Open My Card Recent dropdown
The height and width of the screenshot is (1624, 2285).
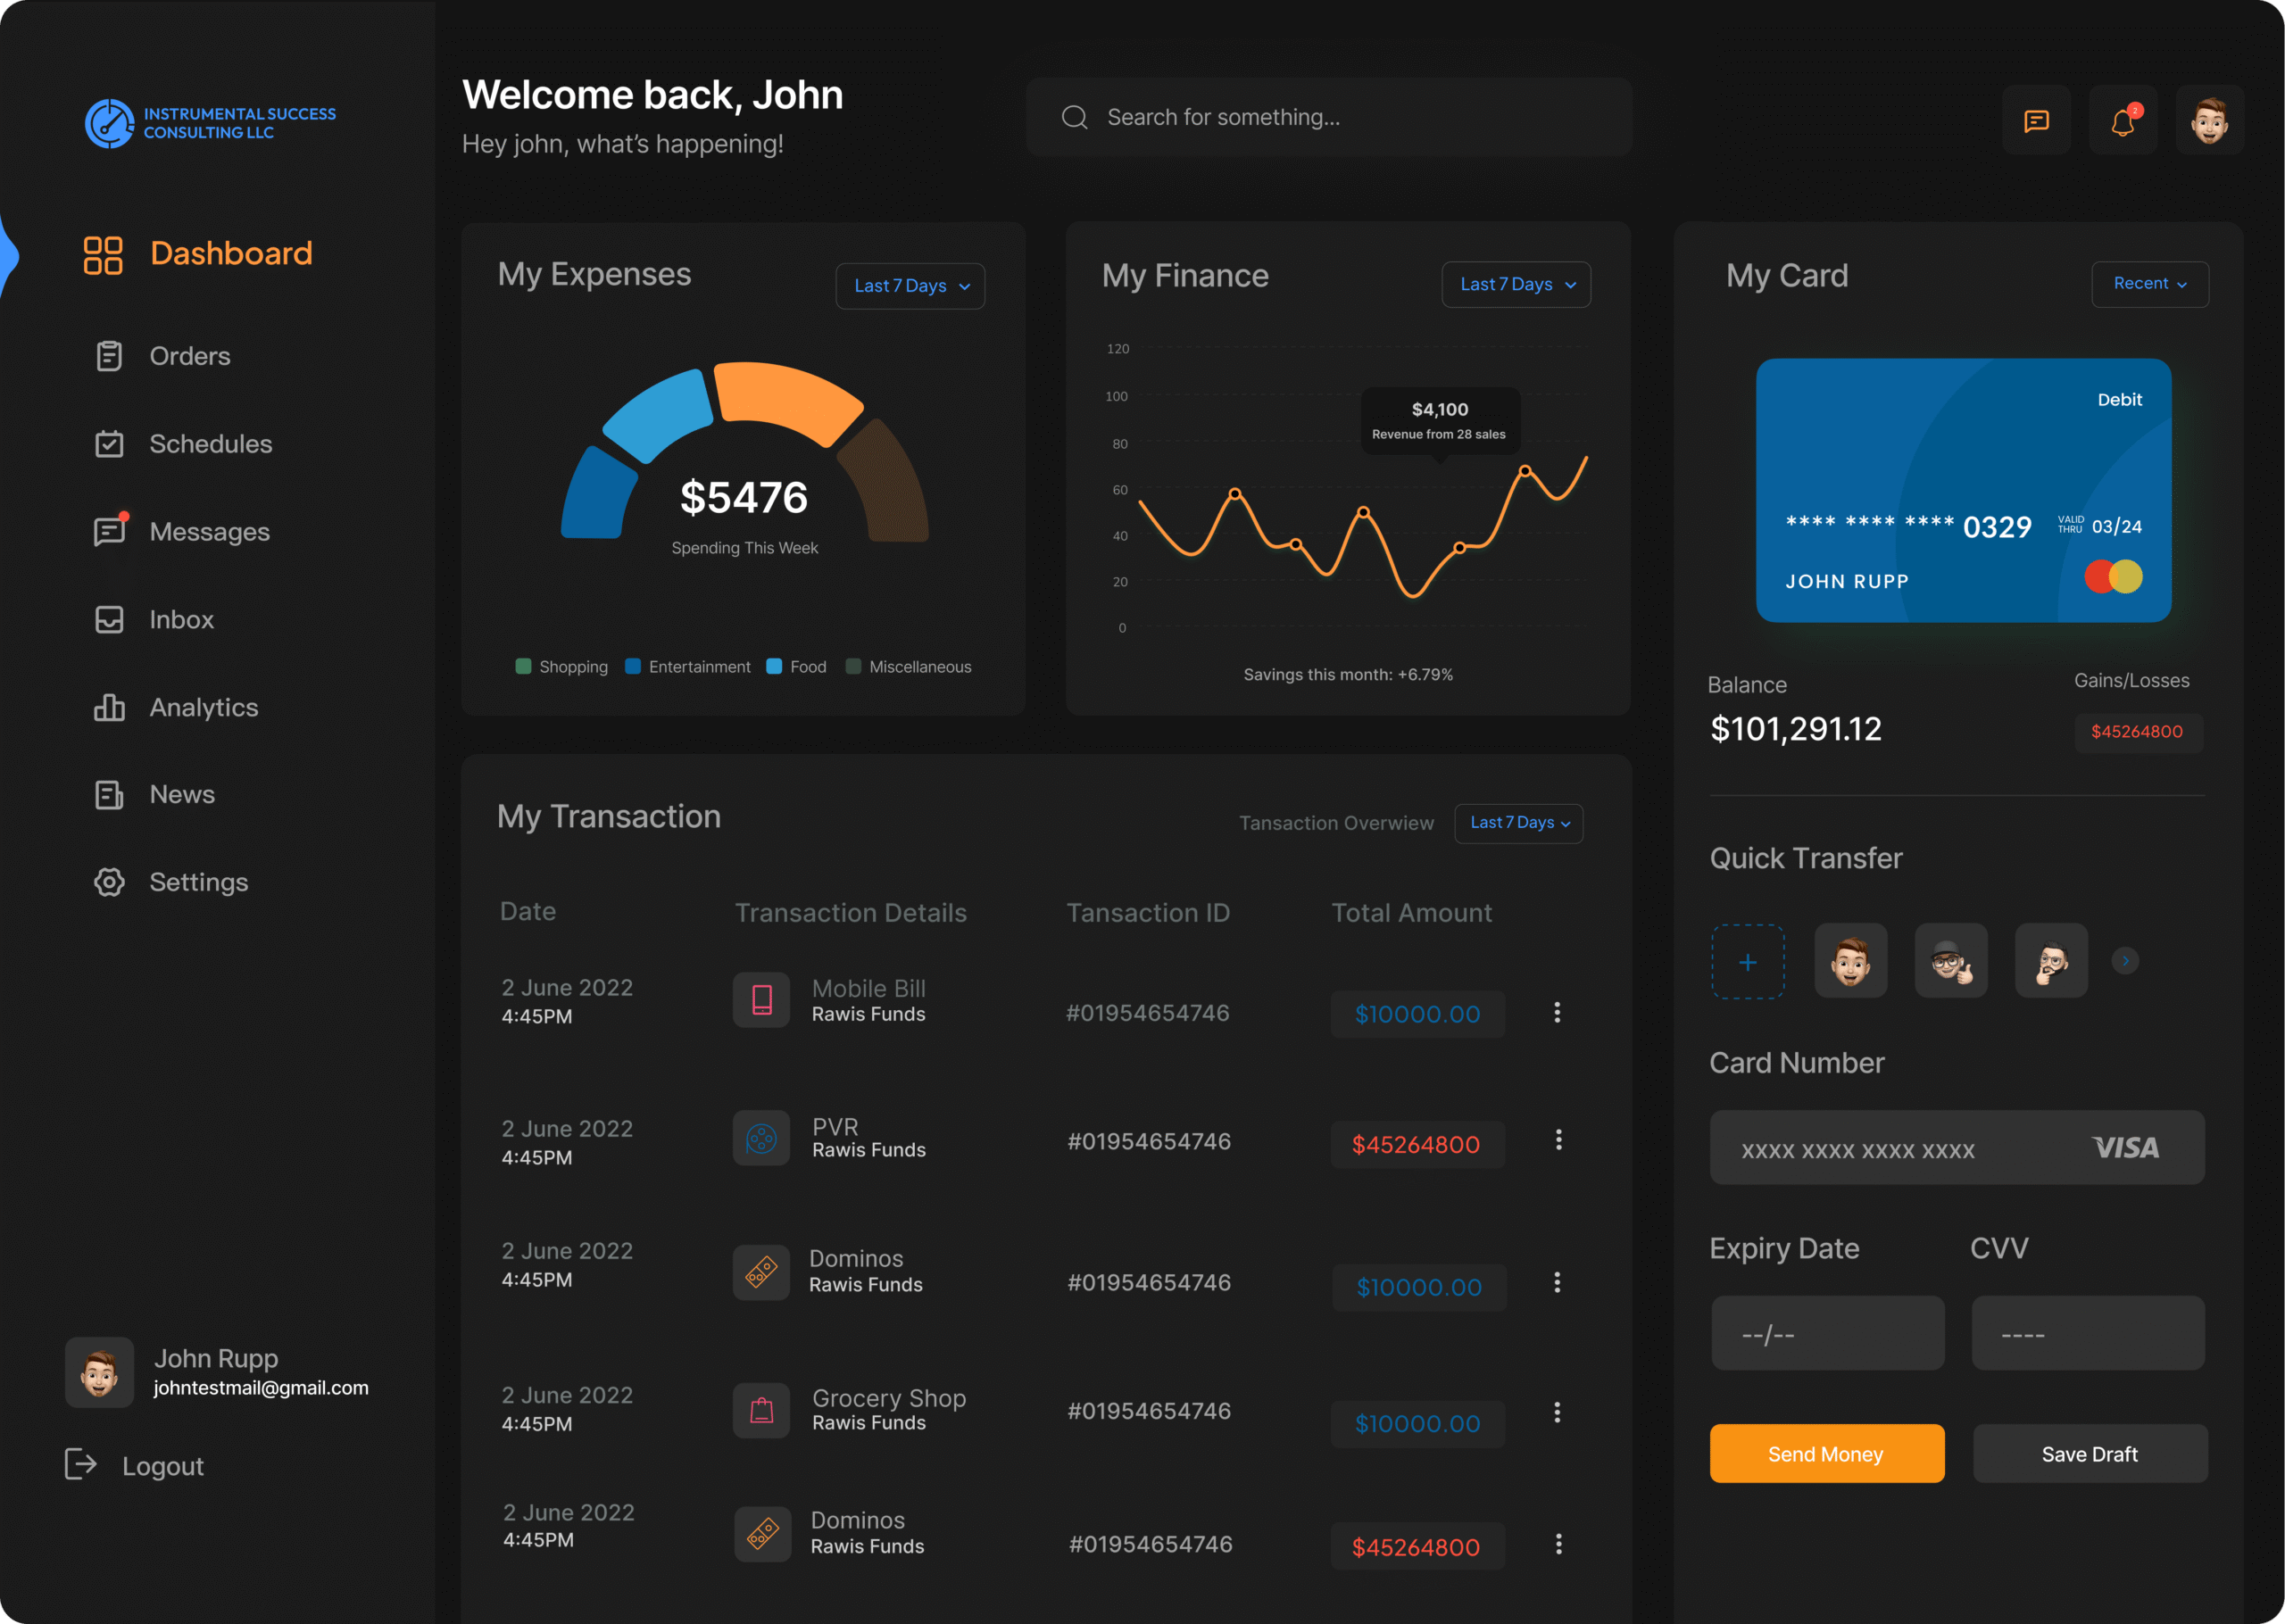click(2149, 284)
